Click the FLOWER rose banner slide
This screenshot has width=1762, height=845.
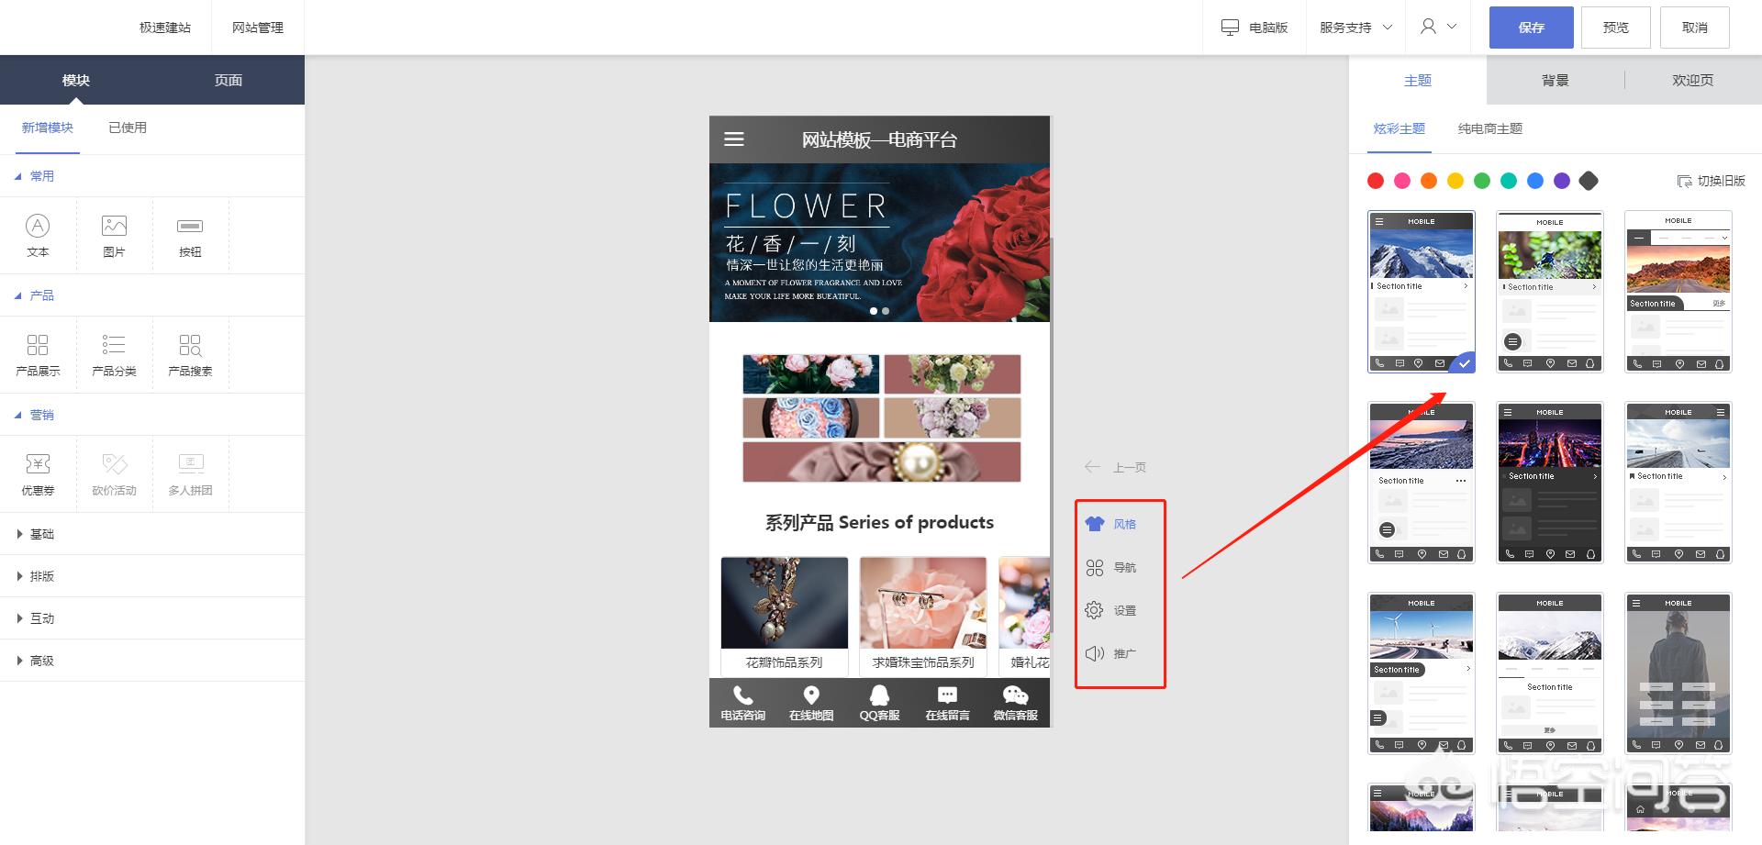pyautogui.click(x=879, y=242)
